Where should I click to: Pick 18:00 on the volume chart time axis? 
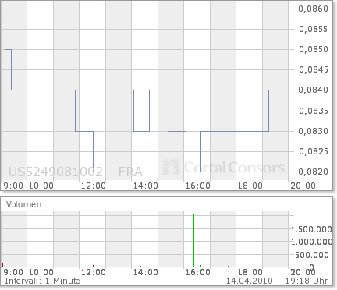[x=250, y=272]
